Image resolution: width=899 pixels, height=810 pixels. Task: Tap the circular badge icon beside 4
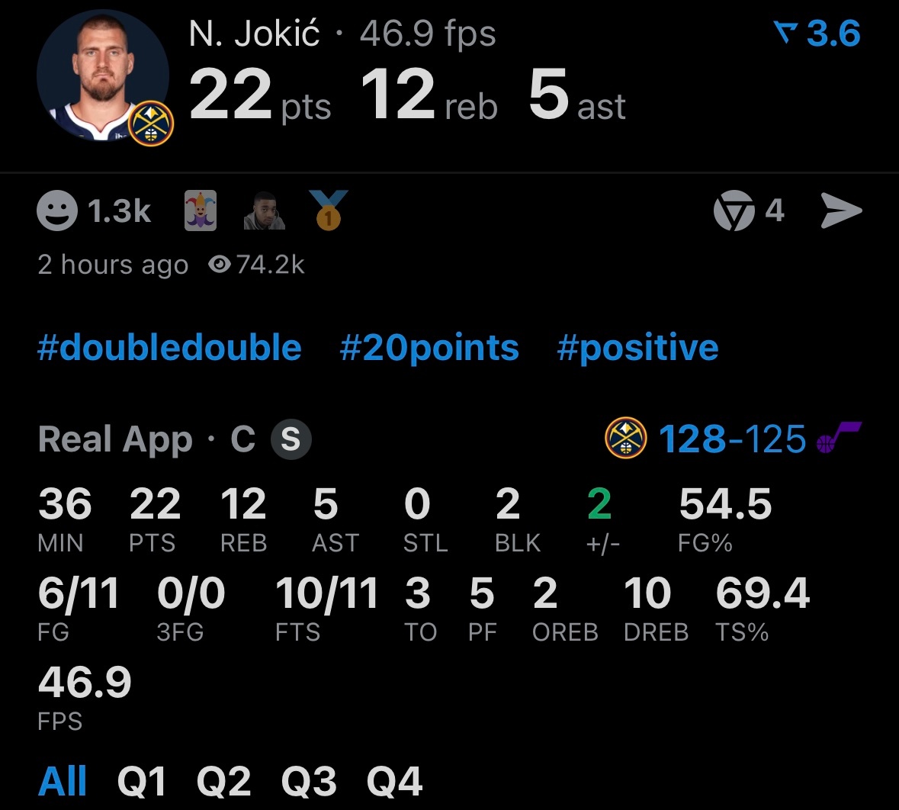[x=734, y=211]
